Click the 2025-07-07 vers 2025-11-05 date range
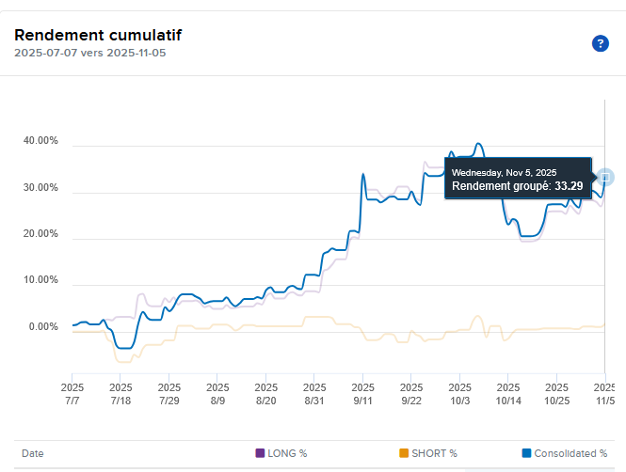 (90, 53)
